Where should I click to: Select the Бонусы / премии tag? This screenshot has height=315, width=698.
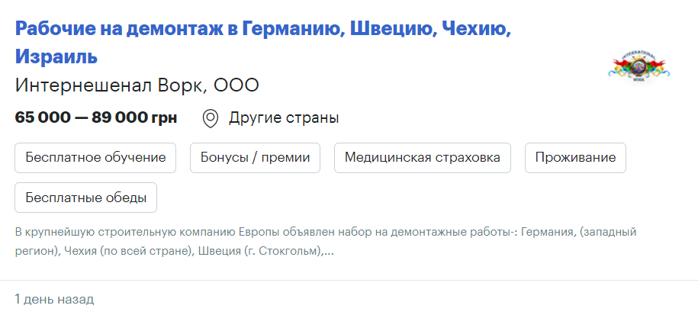(255, 158)
